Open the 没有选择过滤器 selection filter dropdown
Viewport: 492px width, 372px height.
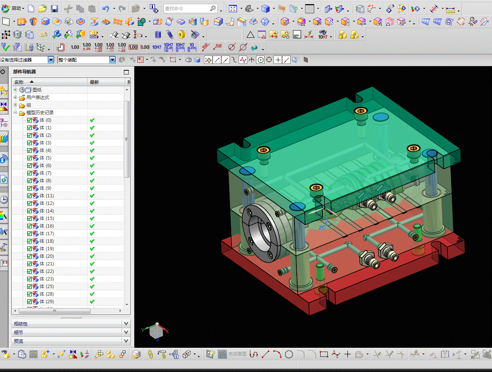coord(51,60)
